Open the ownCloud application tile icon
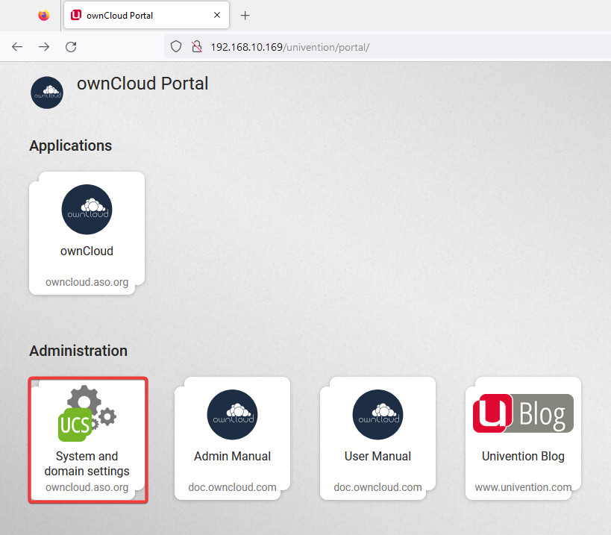This screenshot has height=535, width=611. 87,210
